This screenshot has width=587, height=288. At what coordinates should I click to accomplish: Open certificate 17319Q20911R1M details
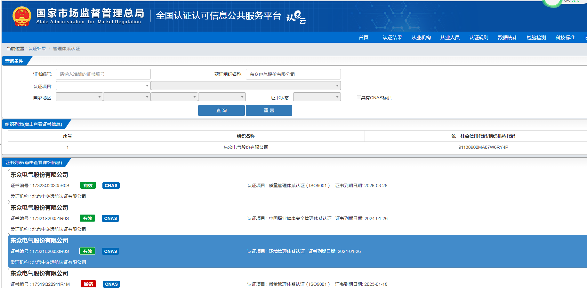tap(297, 278)
